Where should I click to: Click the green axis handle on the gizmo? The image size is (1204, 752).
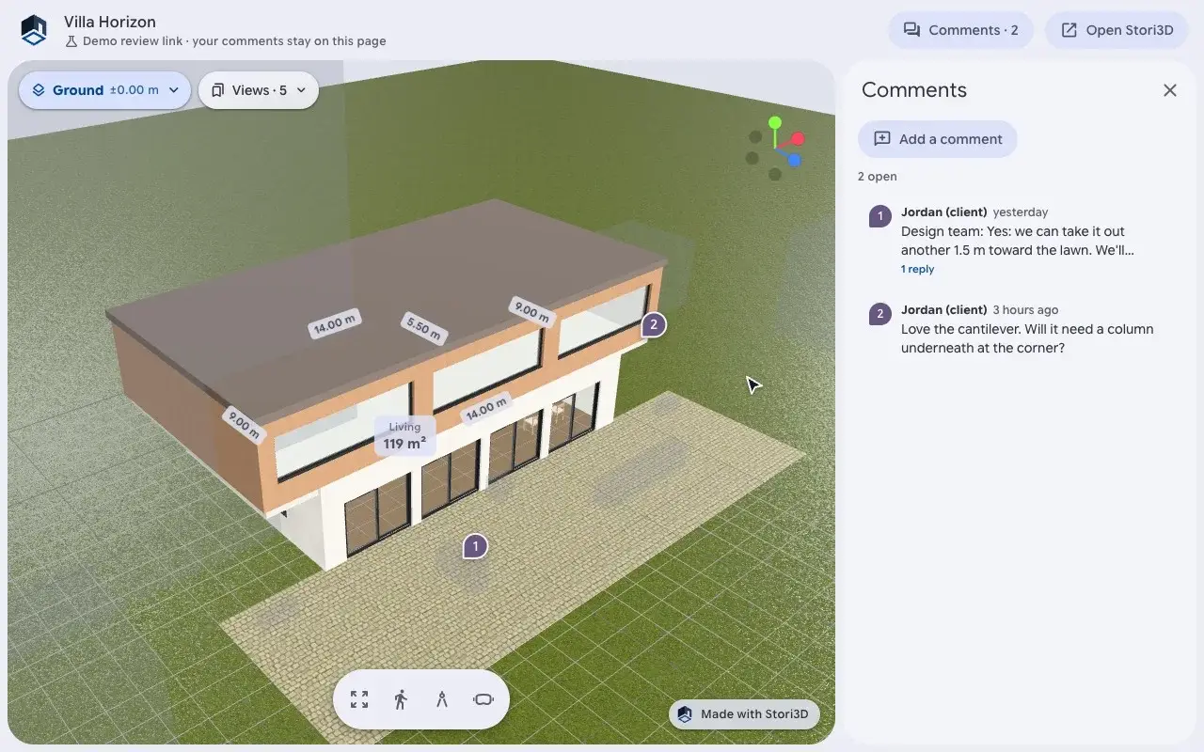pos(775,123)
